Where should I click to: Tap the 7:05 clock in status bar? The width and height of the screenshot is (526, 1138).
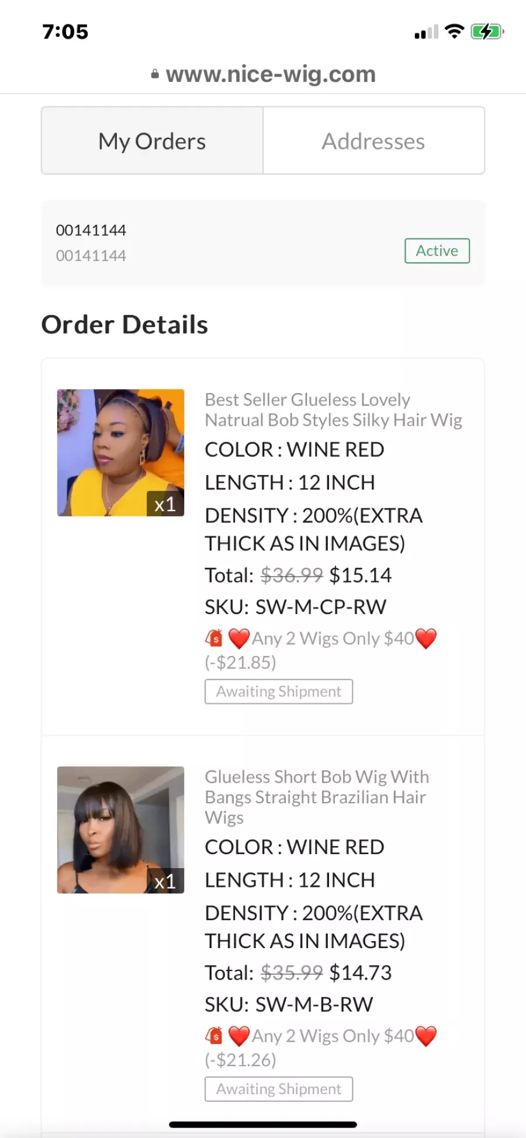[65, 32]
